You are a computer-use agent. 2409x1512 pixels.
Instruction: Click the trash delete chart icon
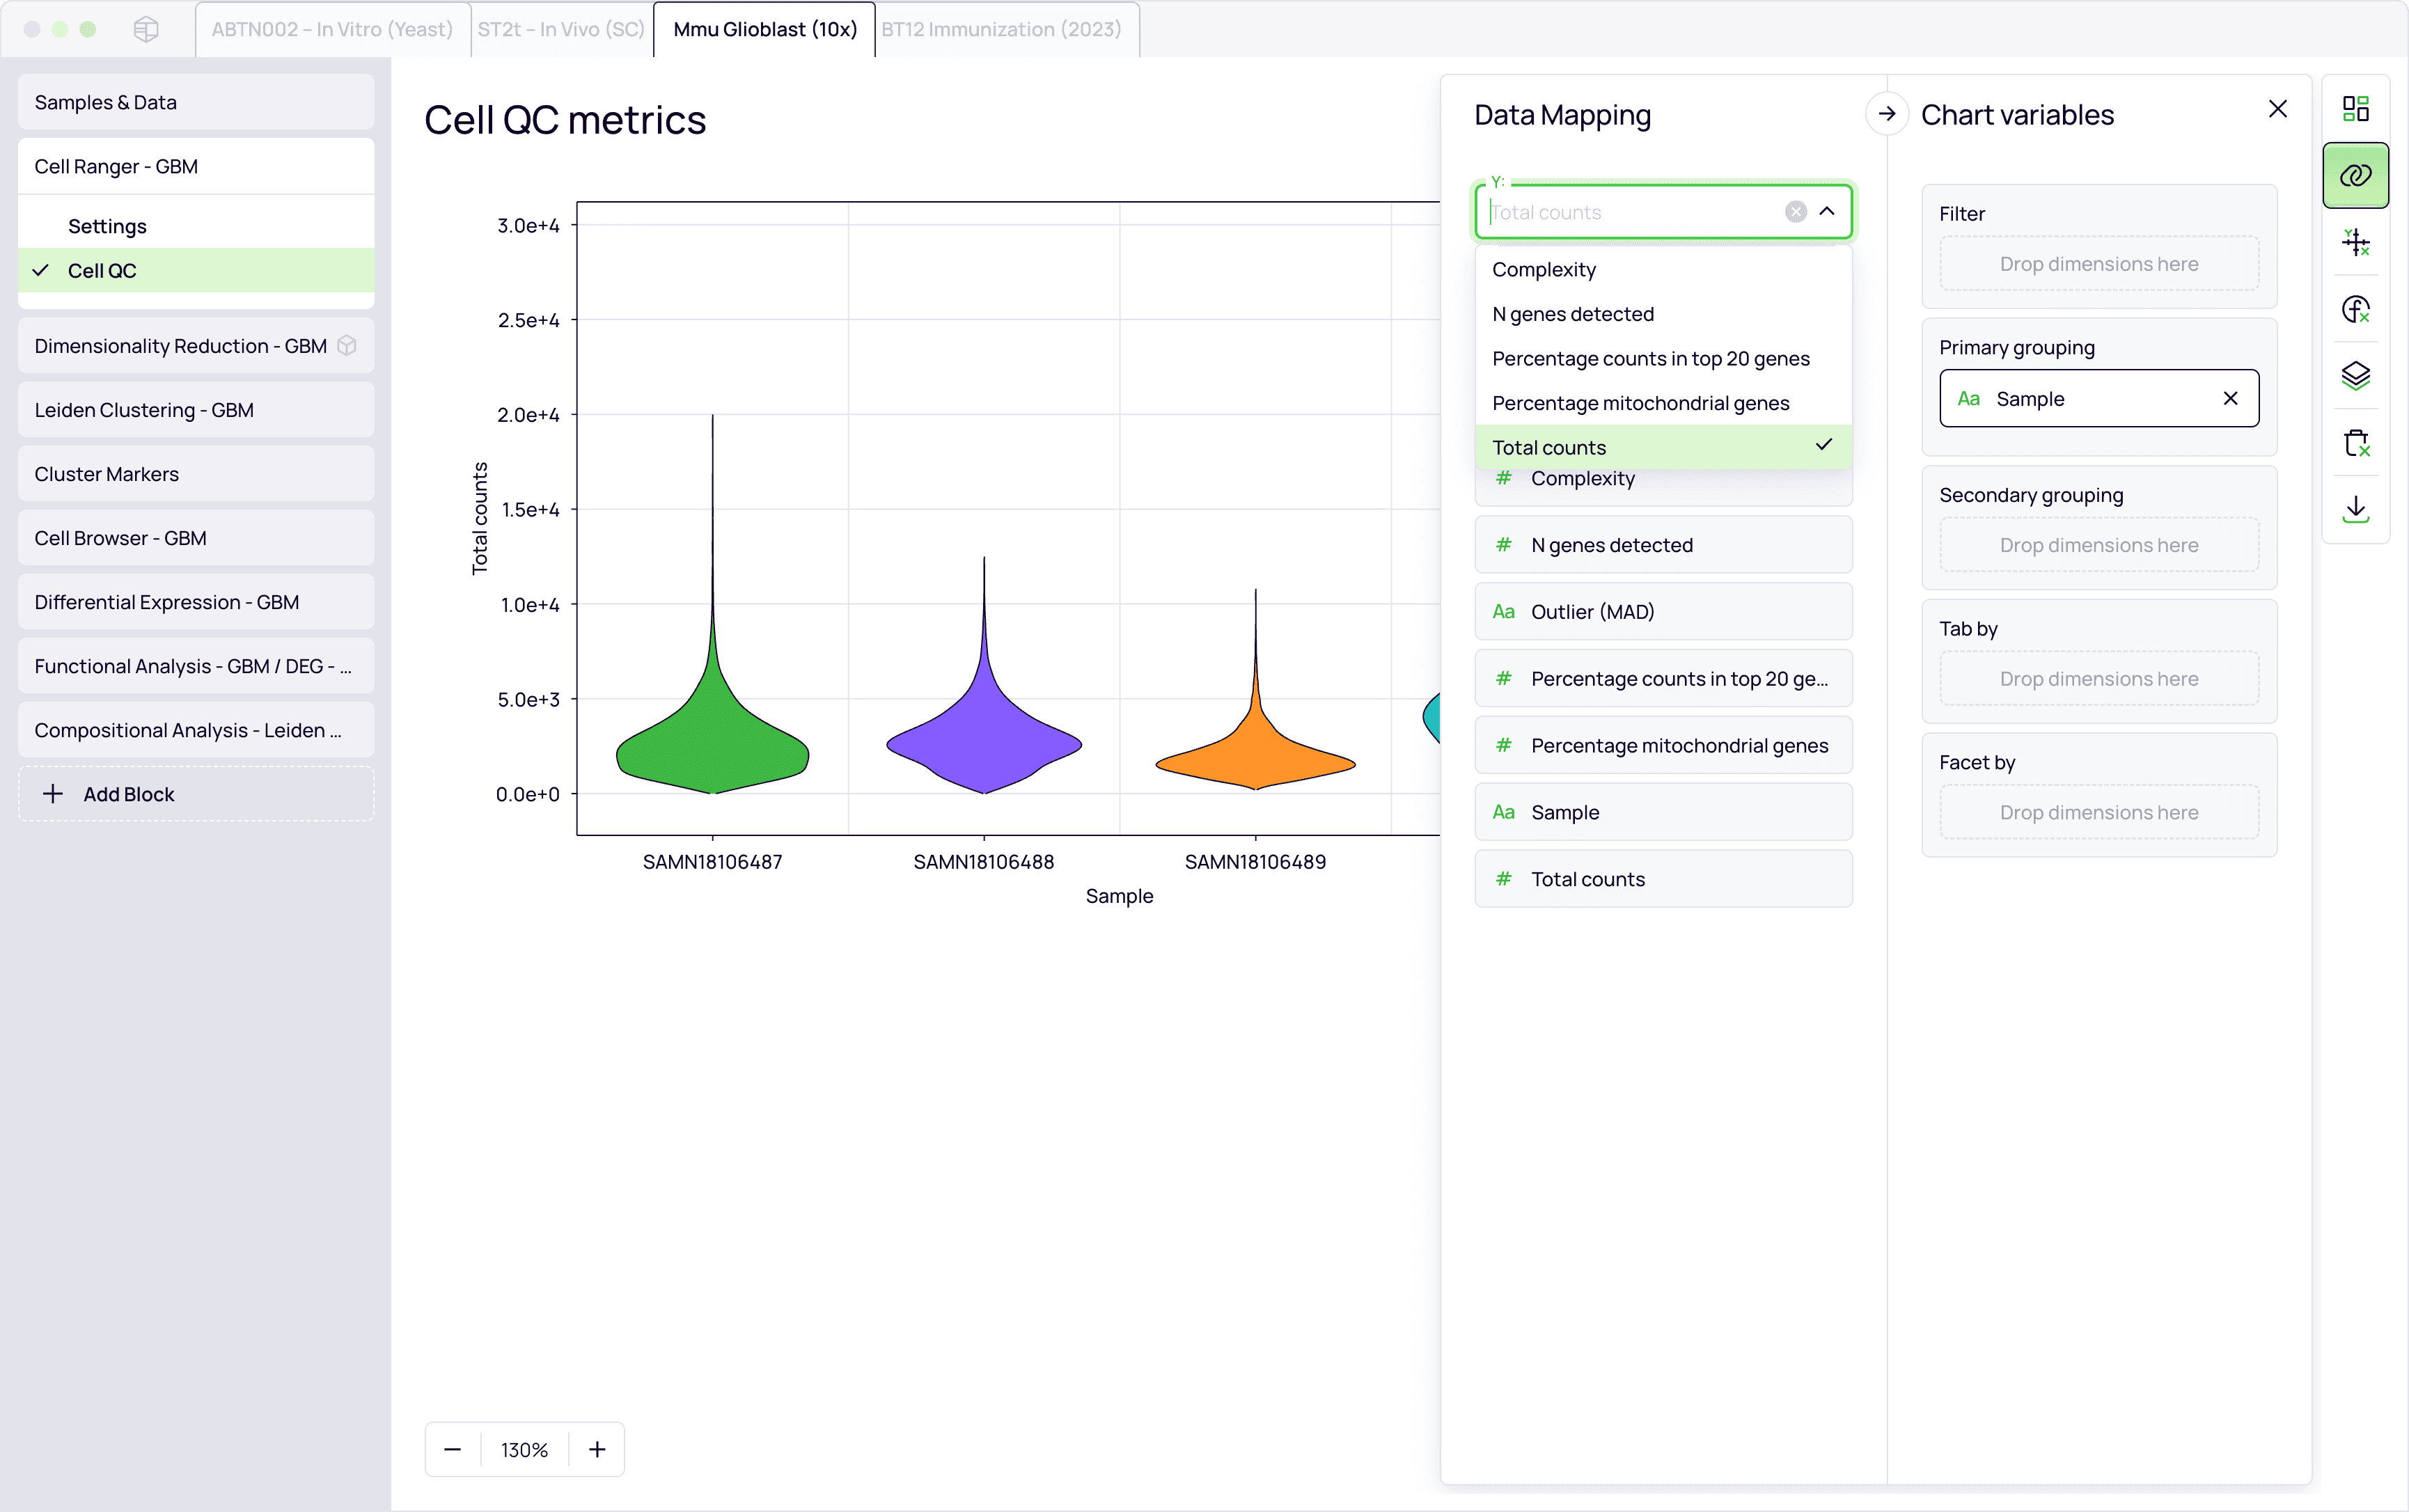point(2355,443)
